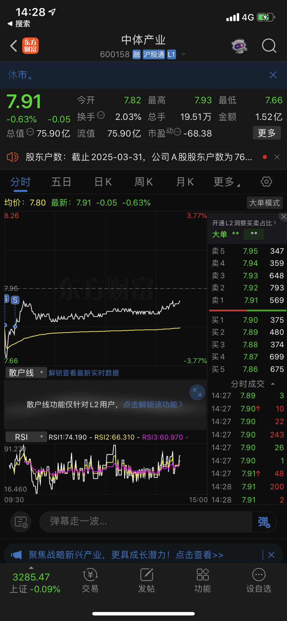Tap 点击解锁该功能 unlock link
The height and width of the screenshot is (621, 287).
click(153, 404)
